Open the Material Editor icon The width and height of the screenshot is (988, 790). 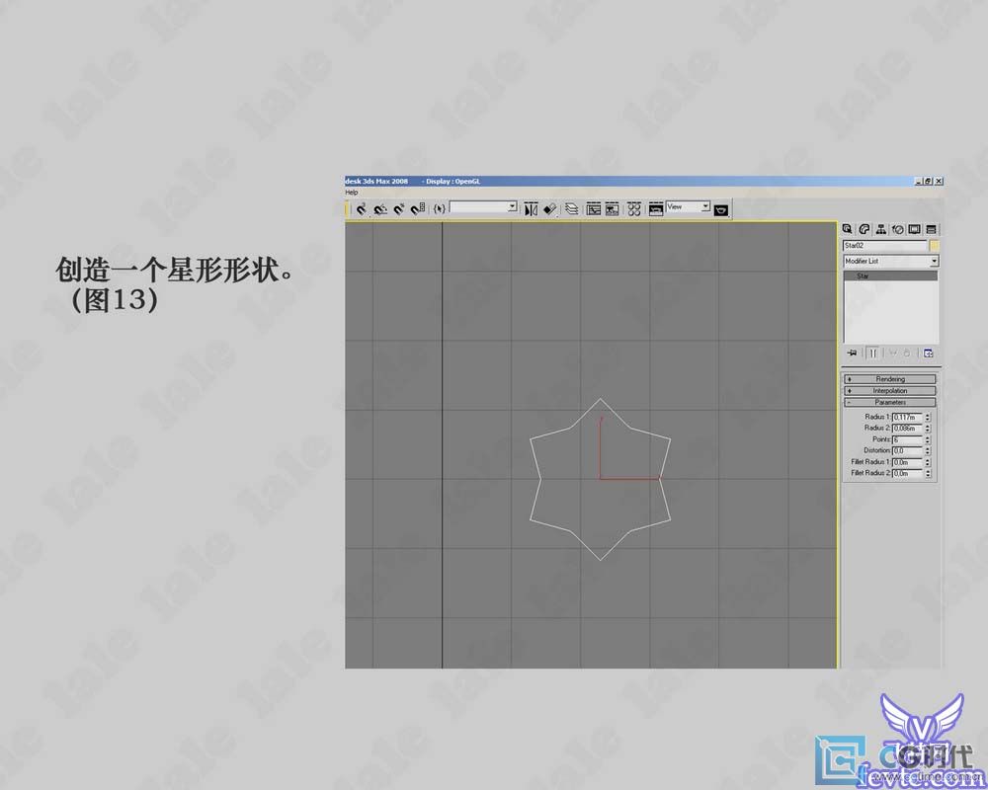634,209
